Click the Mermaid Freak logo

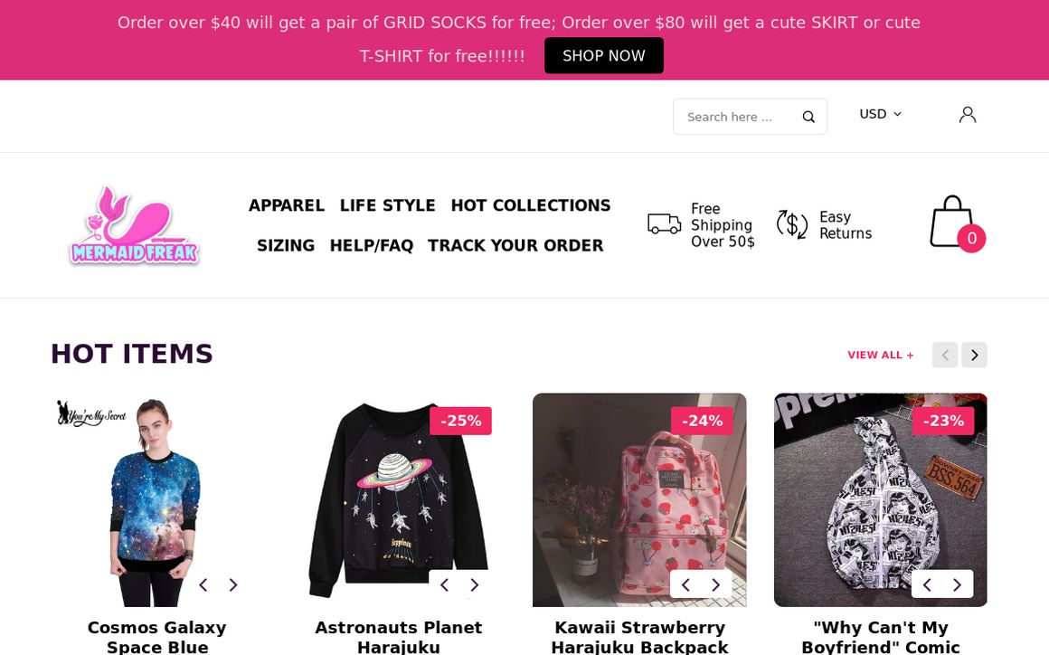pyautogui.click(x=134, y=225)
